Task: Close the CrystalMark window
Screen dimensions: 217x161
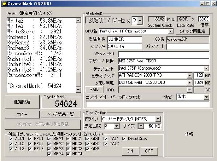Action: 214,4
